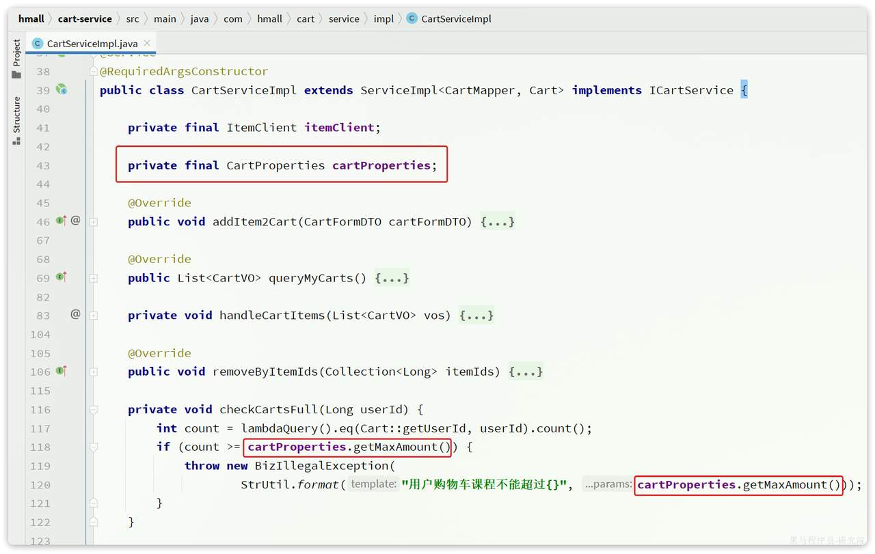Click the class icon in CartServiceImpl.java tab
Viewport: 875px width, 554px height.
tap(38, 44)
